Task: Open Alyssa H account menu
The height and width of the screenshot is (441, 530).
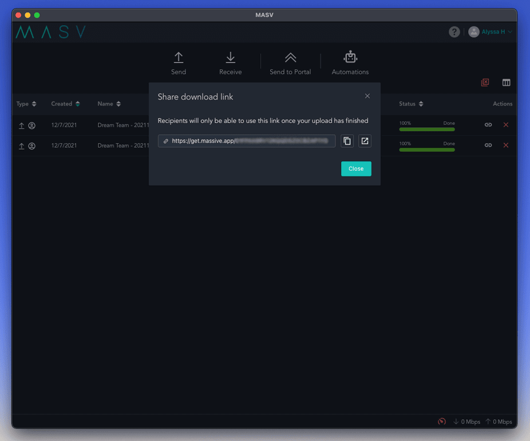Action: [x=497, y=32]
